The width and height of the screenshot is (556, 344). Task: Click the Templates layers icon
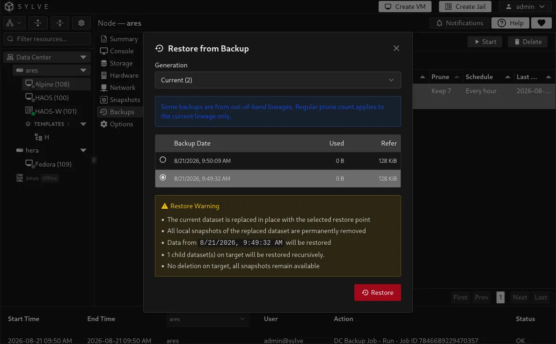pyautogui.click(x=28, y=124)
